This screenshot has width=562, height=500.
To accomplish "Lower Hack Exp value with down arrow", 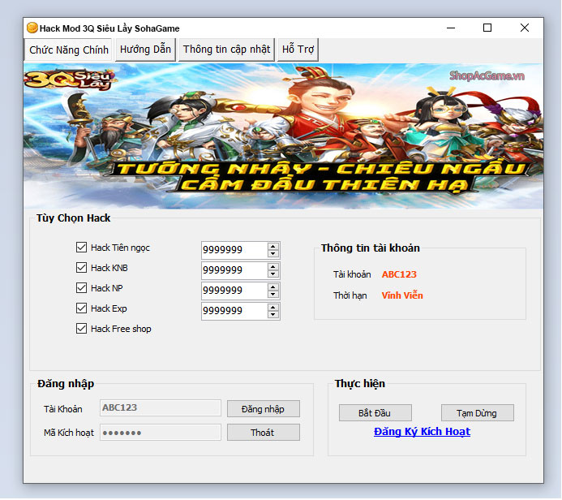I will [273, 315].
